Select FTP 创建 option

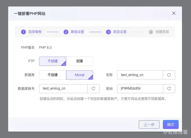(x=80, y=61)
